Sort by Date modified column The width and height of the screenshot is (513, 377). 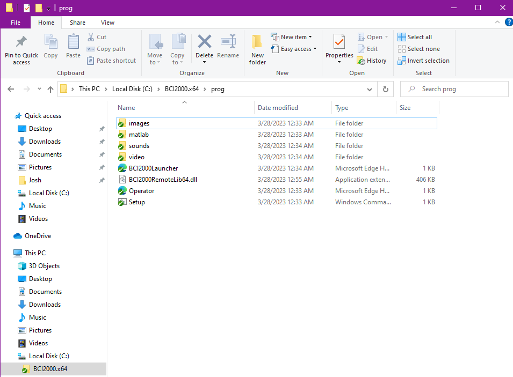pos(293,107)
